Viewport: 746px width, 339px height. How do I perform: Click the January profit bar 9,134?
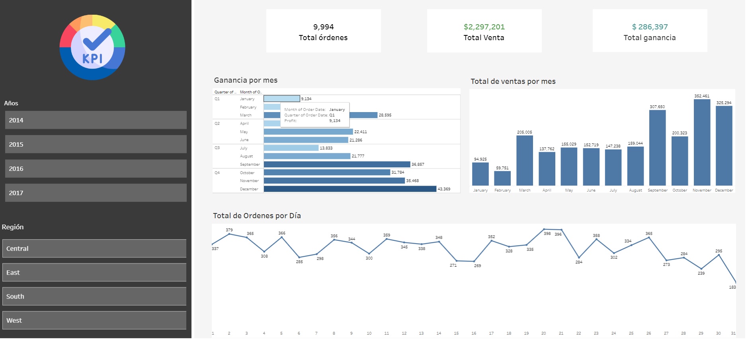[281, 99]
